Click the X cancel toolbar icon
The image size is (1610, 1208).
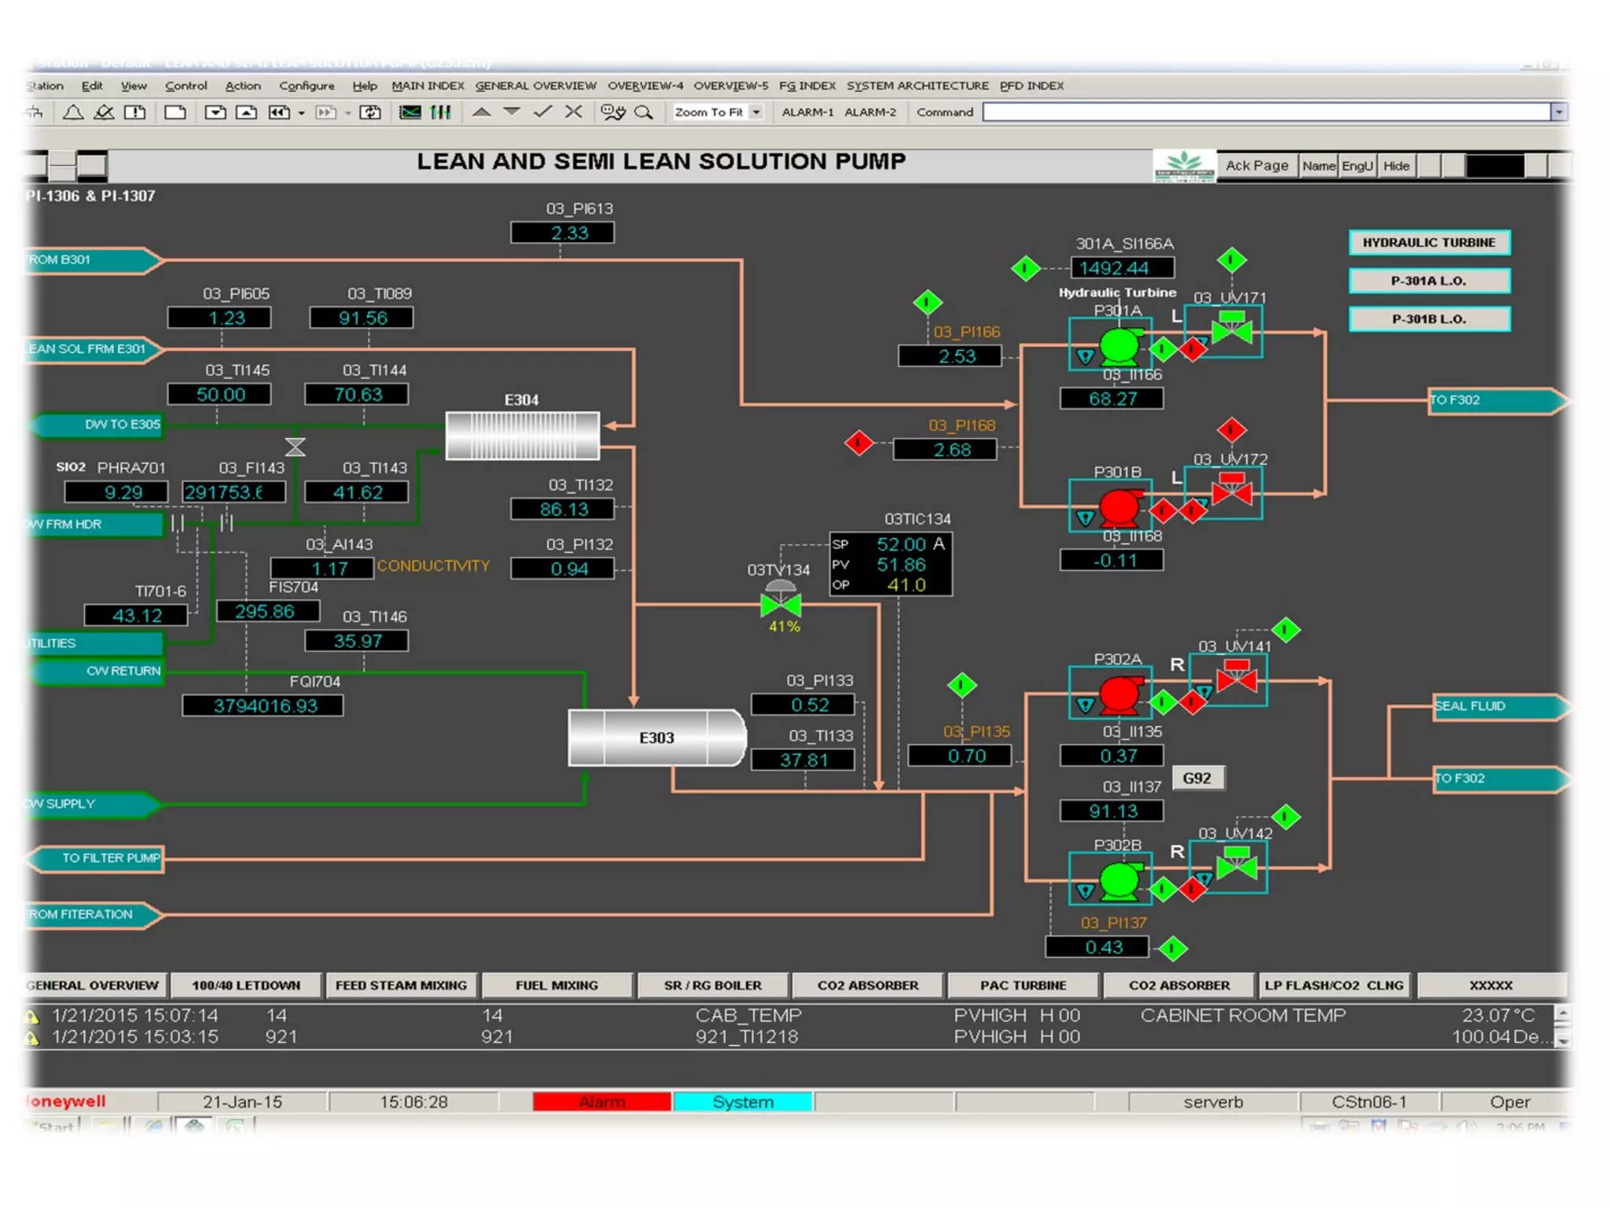pos(574,112)
